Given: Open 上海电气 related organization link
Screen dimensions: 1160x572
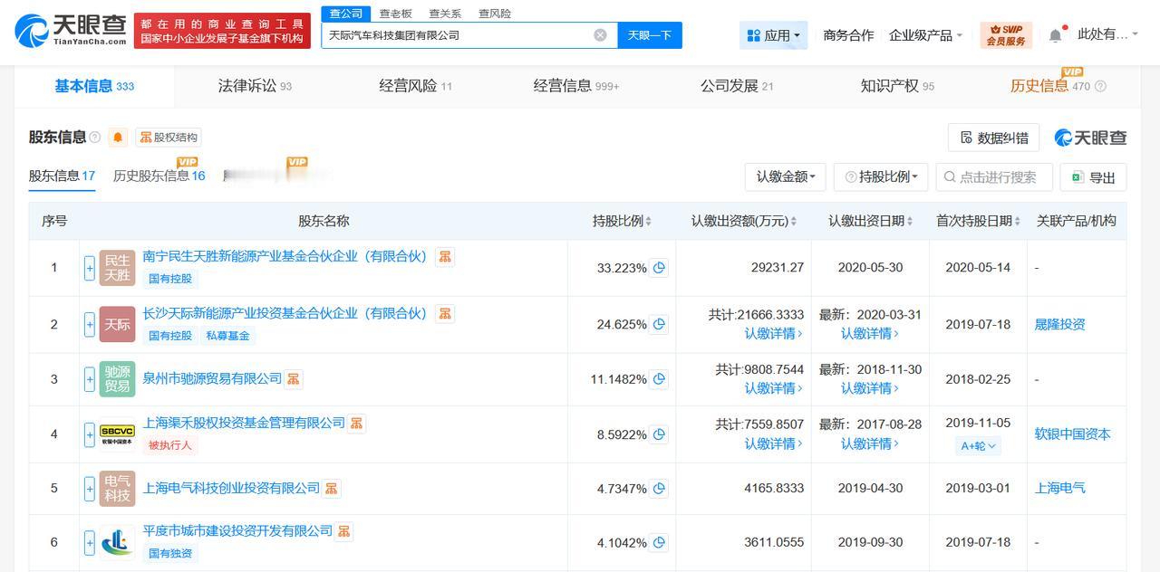Looking at the screenshot, I should point(1059,488).
